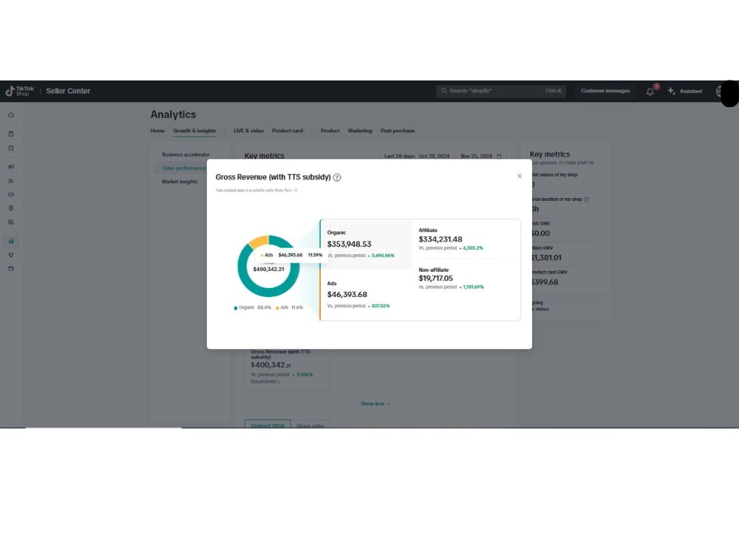Select Market insights in side menu
The image size is (739, 554).
click(x=180, y=182)
